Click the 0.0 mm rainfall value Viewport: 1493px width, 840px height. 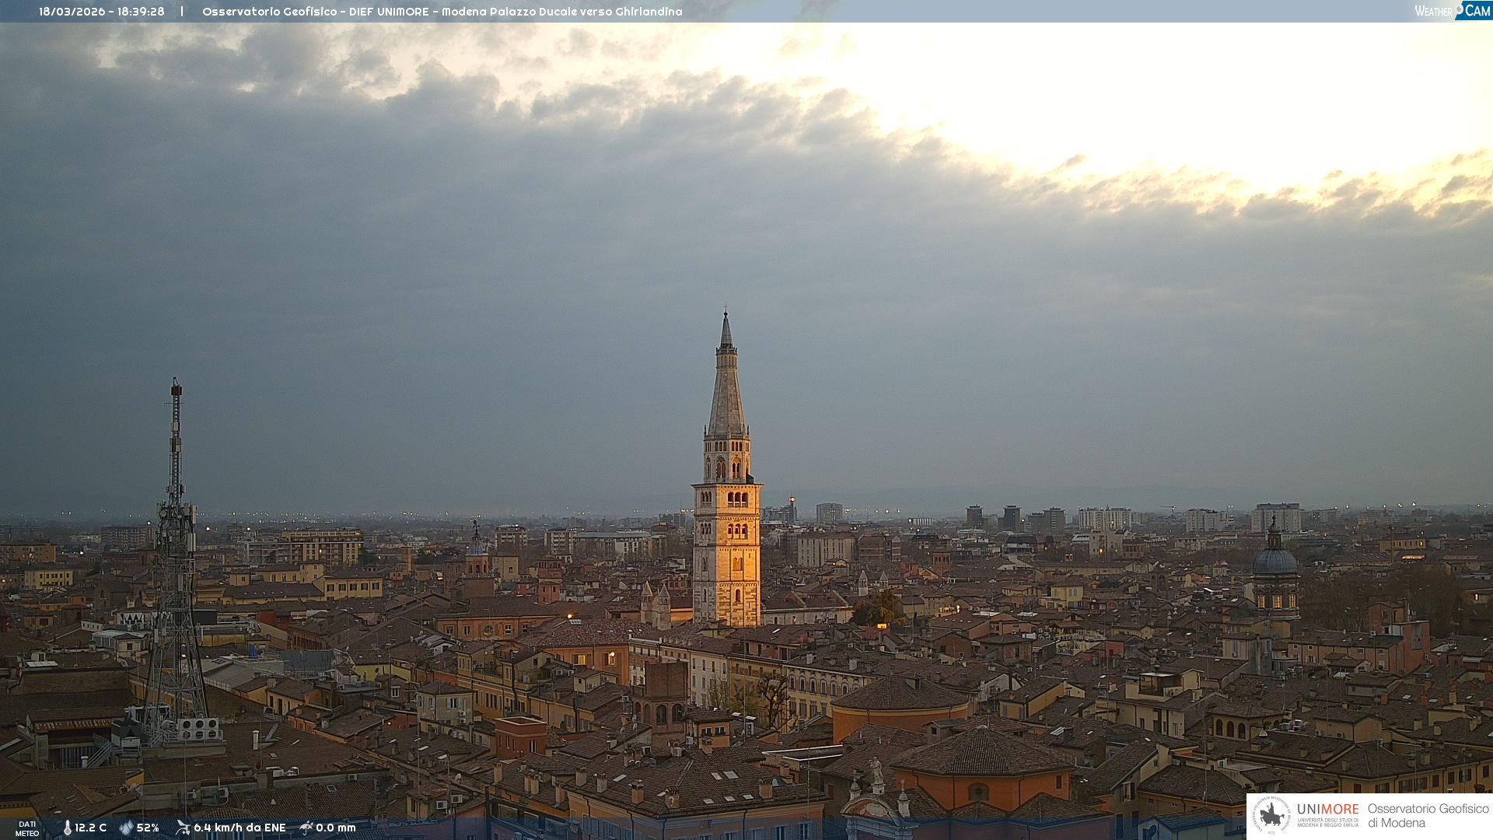point(335,828)
